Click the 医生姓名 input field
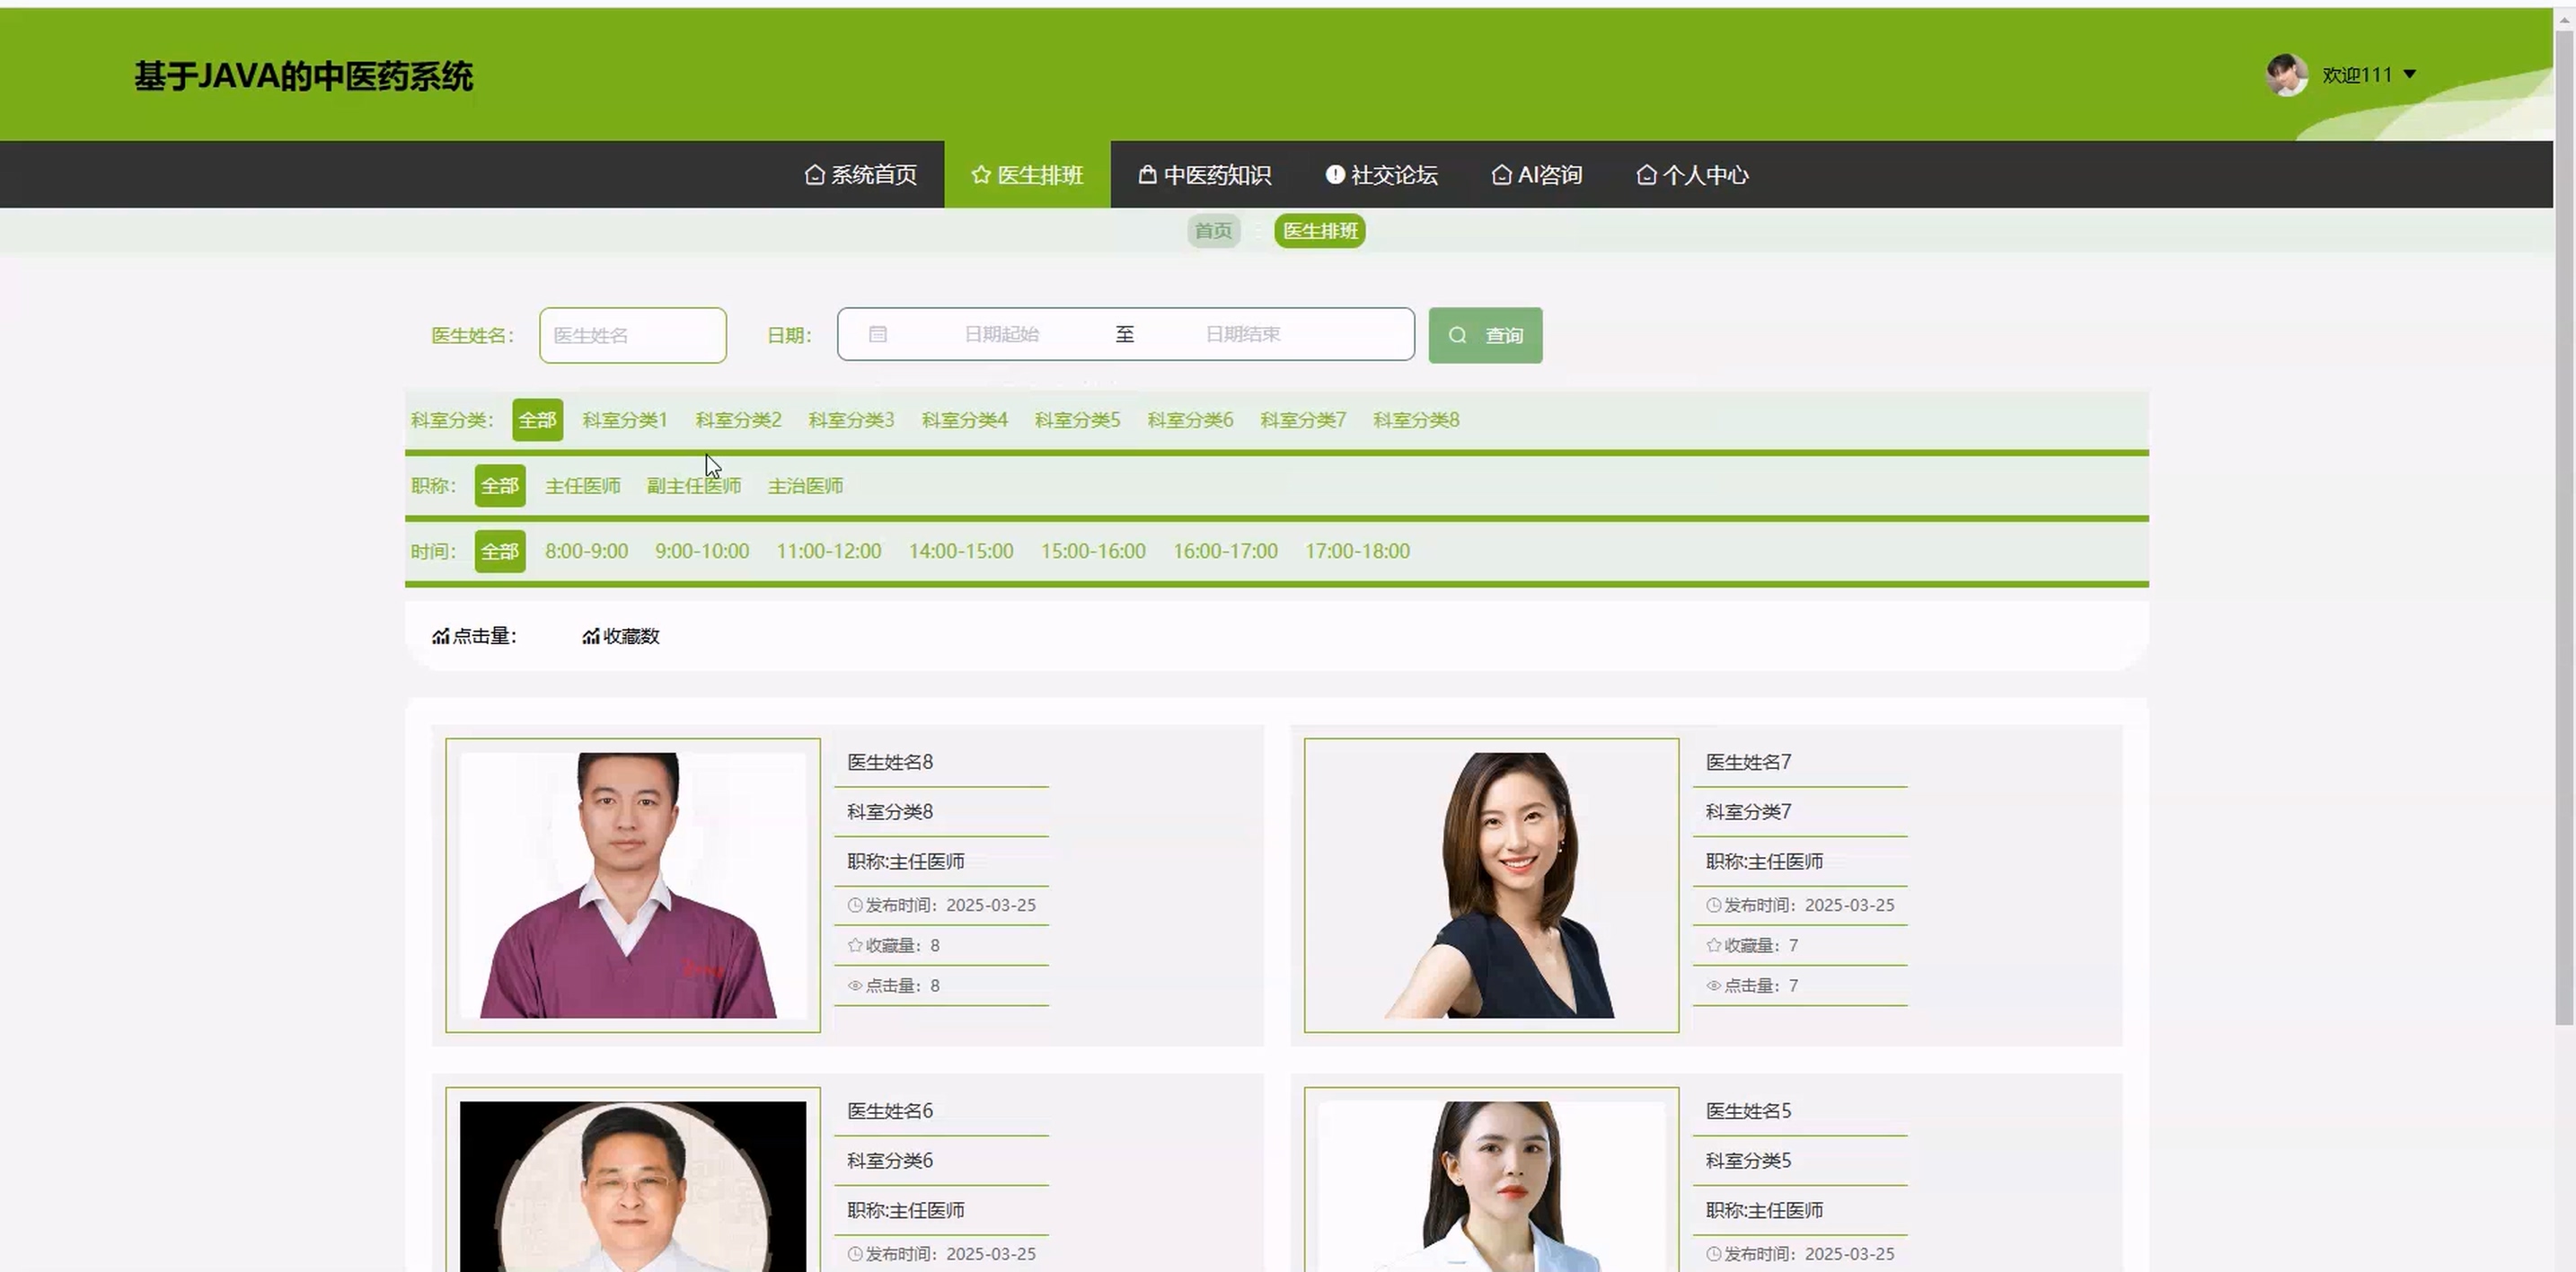Image resolution: width=2576 pixels, height=1272 pixels. point(632,335)
